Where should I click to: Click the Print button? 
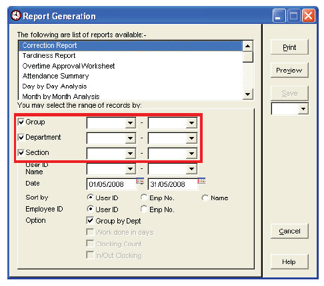289,47
